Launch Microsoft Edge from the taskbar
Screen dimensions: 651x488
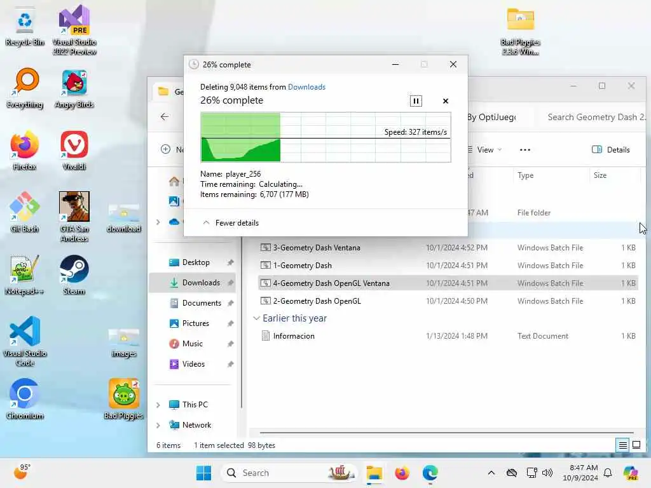pyautogui.click(x=430, y=473)
